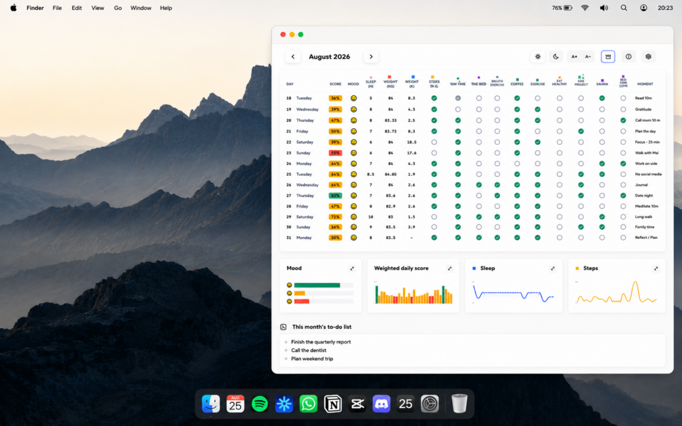Toggle Coffee checkbox for day 24 Monday
This screenshot has height=426, width=682.
click(517, 164)
